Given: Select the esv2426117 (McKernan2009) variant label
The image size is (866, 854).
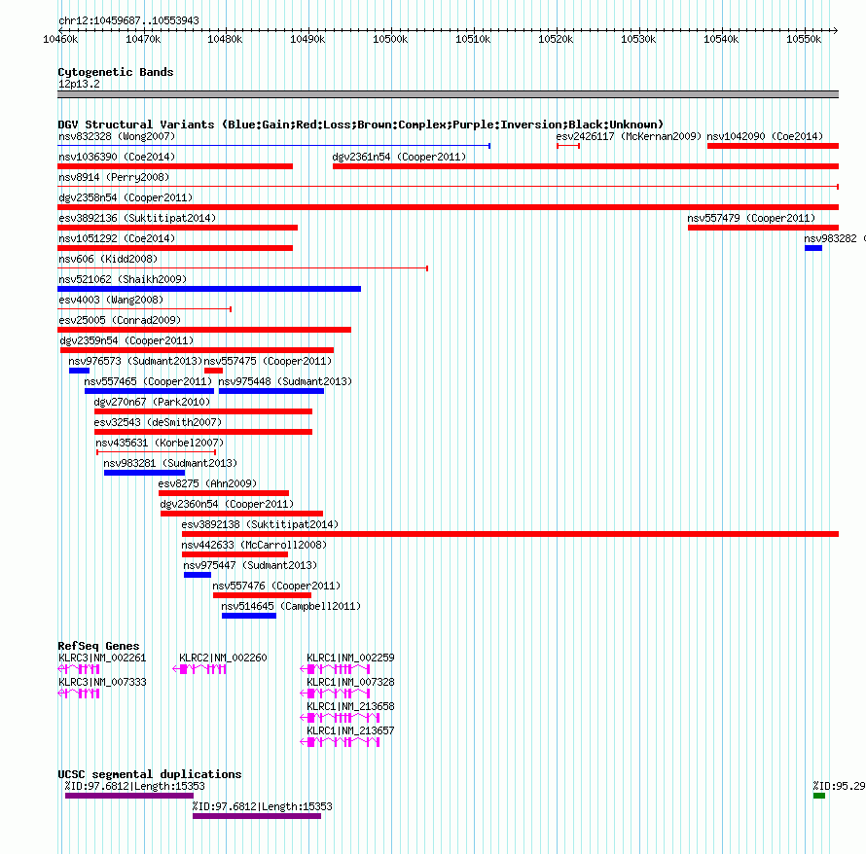Looking at the screenshot, I should 629,136.
